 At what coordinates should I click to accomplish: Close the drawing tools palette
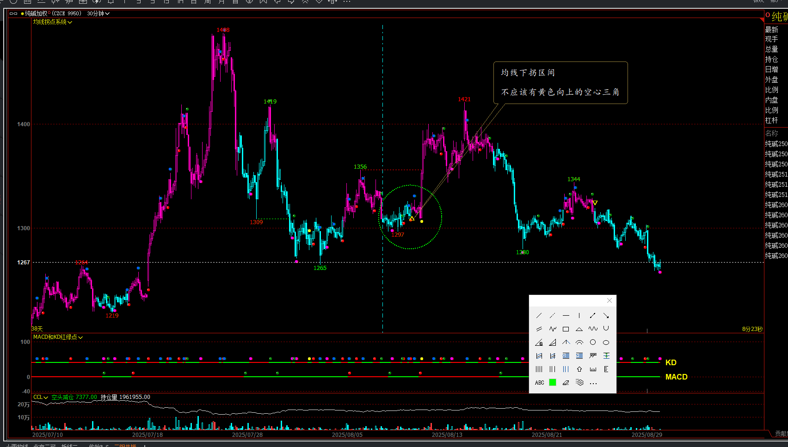tap(609, 300)
